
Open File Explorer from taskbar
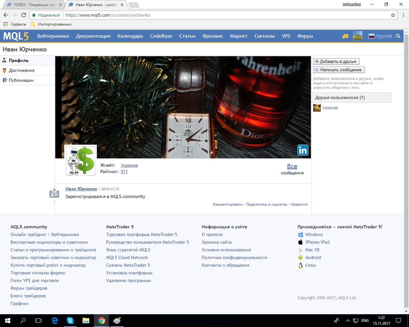[x=86, y=321]
